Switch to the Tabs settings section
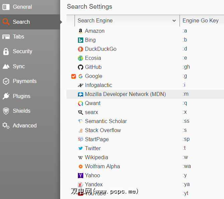Viewport: 224px width, 199px height. (18, 37)
